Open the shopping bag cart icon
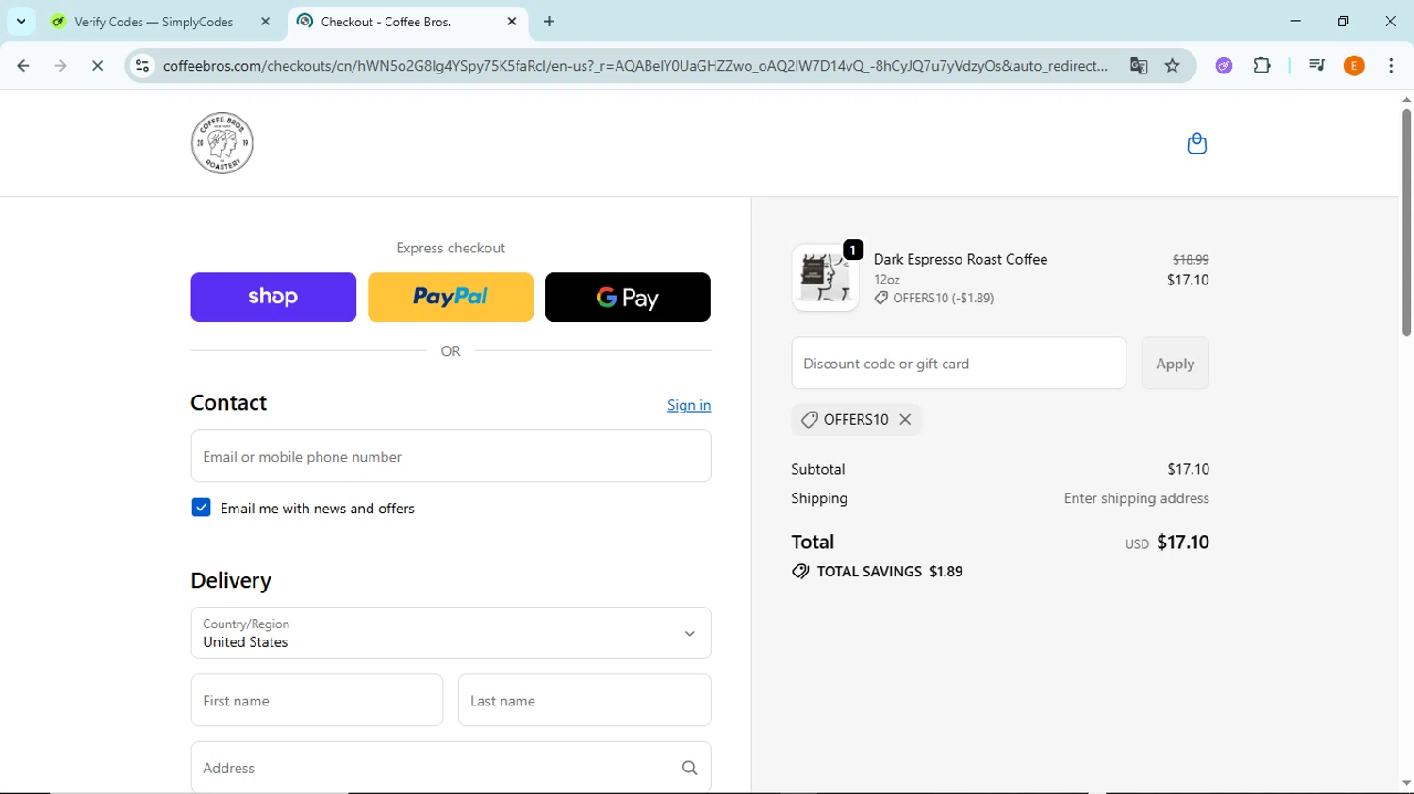 pos(1196,143)
